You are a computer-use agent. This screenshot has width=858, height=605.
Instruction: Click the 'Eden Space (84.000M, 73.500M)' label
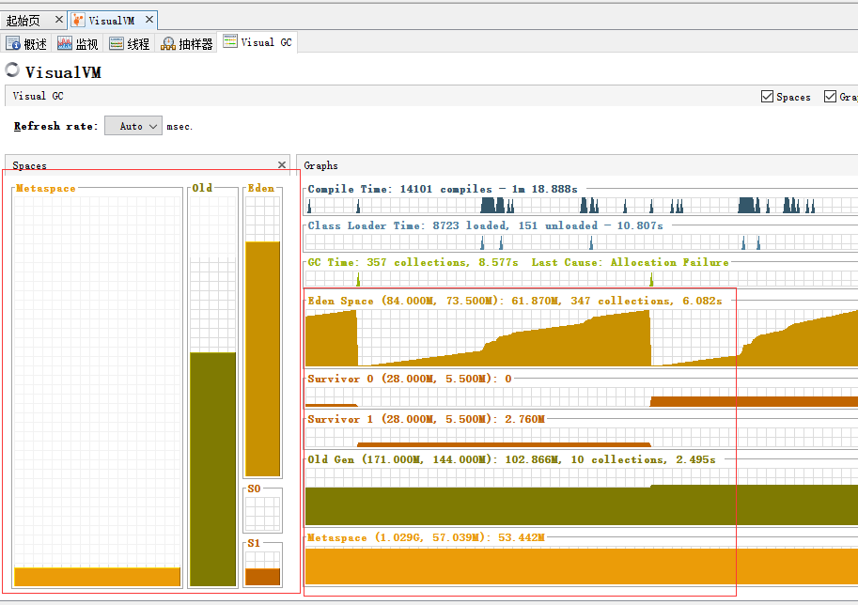click(x=403, y=301)
